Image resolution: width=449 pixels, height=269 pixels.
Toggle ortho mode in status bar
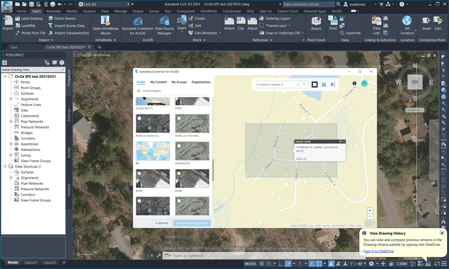click(281, 264)
